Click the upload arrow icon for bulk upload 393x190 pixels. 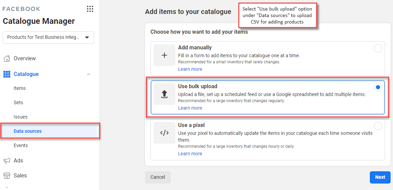164,94
